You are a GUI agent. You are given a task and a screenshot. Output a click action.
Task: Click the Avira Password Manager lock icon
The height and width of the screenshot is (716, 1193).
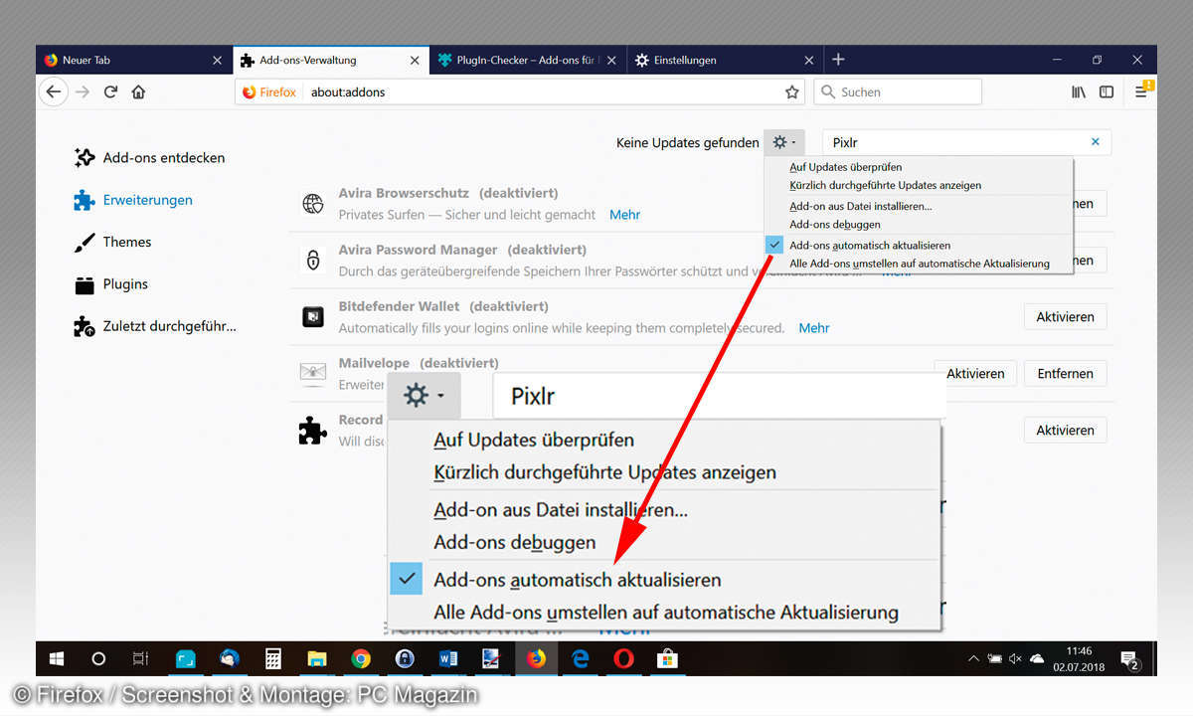tap(313, 261)
